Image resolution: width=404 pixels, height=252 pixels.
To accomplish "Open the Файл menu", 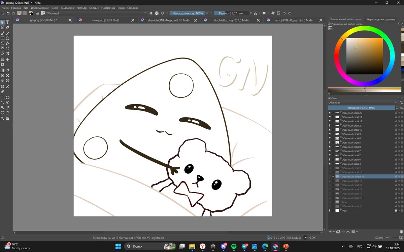I will click(5, 8).
